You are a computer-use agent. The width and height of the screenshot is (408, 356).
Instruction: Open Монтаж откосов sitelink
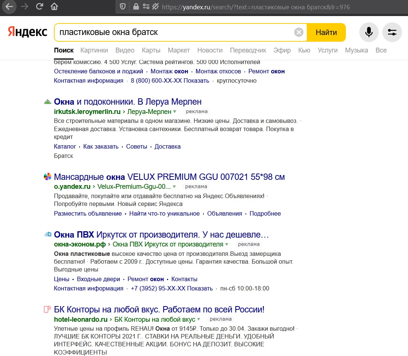point(218,71)
